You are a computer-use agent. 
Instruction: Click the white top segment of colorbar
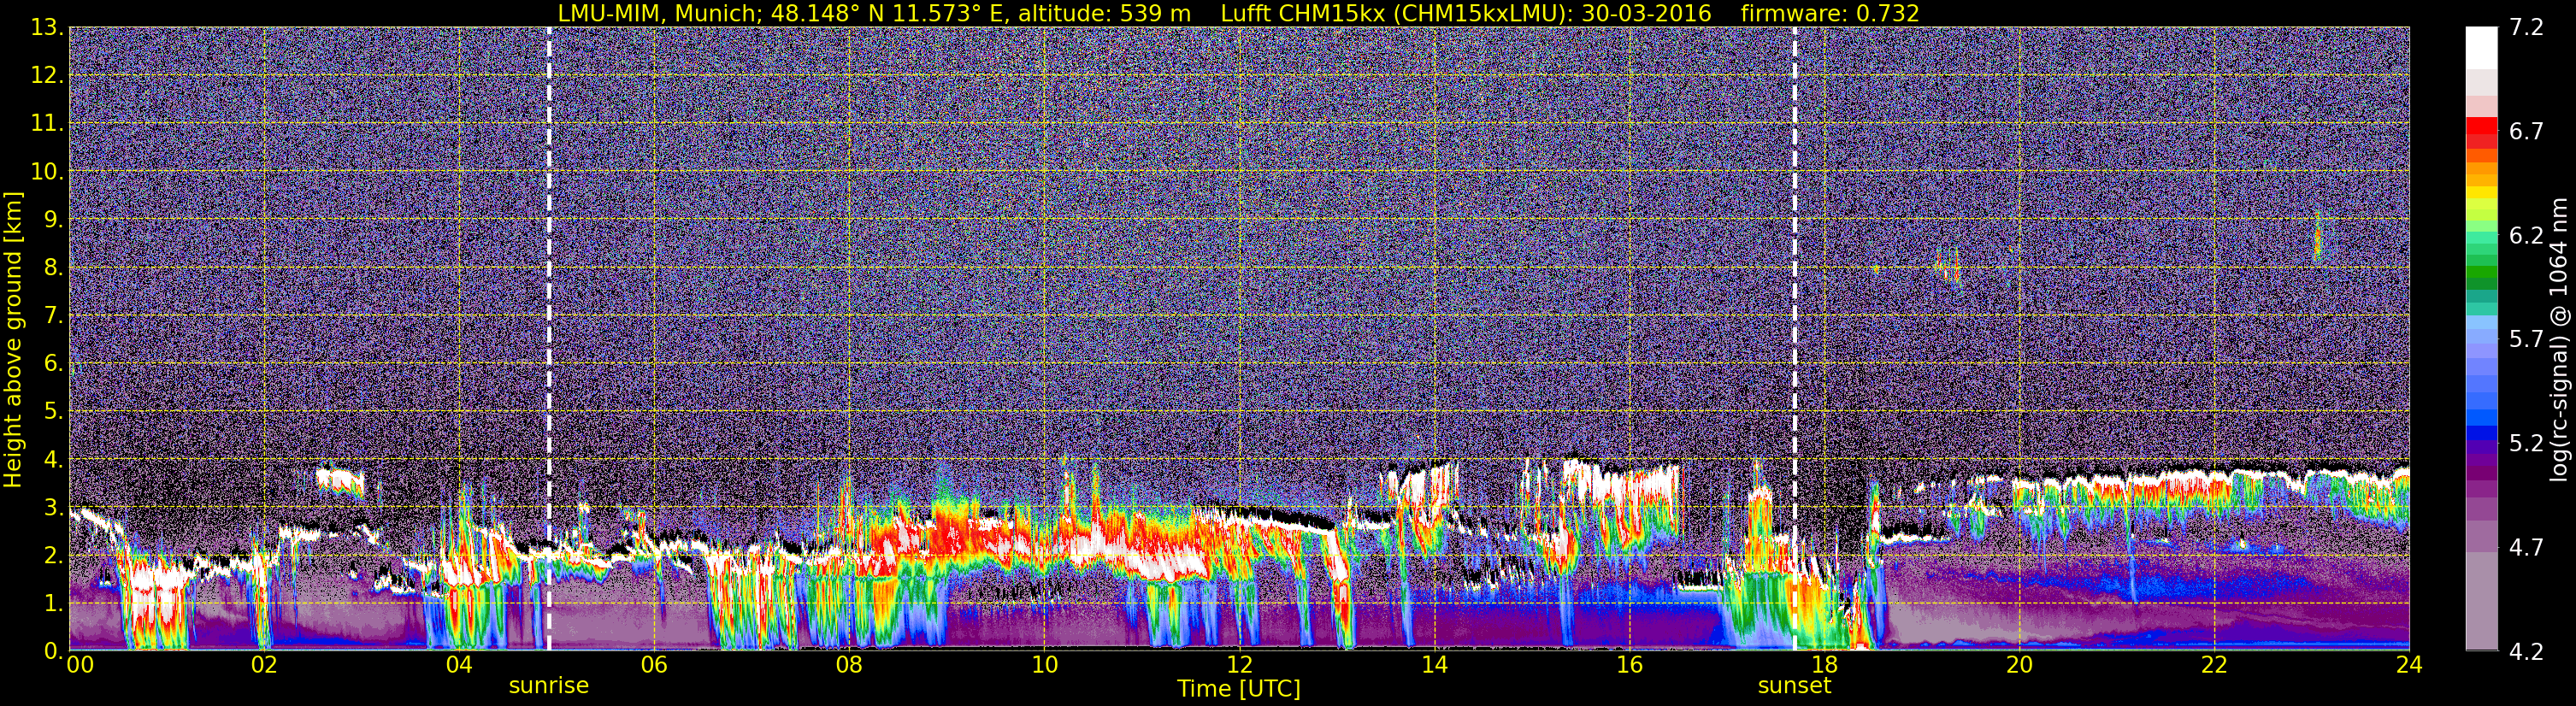[2481, 48]
